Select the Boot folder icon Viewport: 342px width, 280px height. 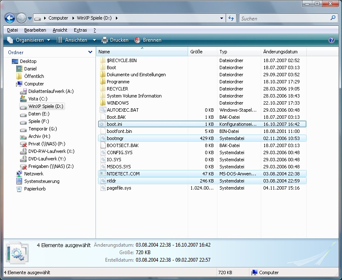[103, 67]
